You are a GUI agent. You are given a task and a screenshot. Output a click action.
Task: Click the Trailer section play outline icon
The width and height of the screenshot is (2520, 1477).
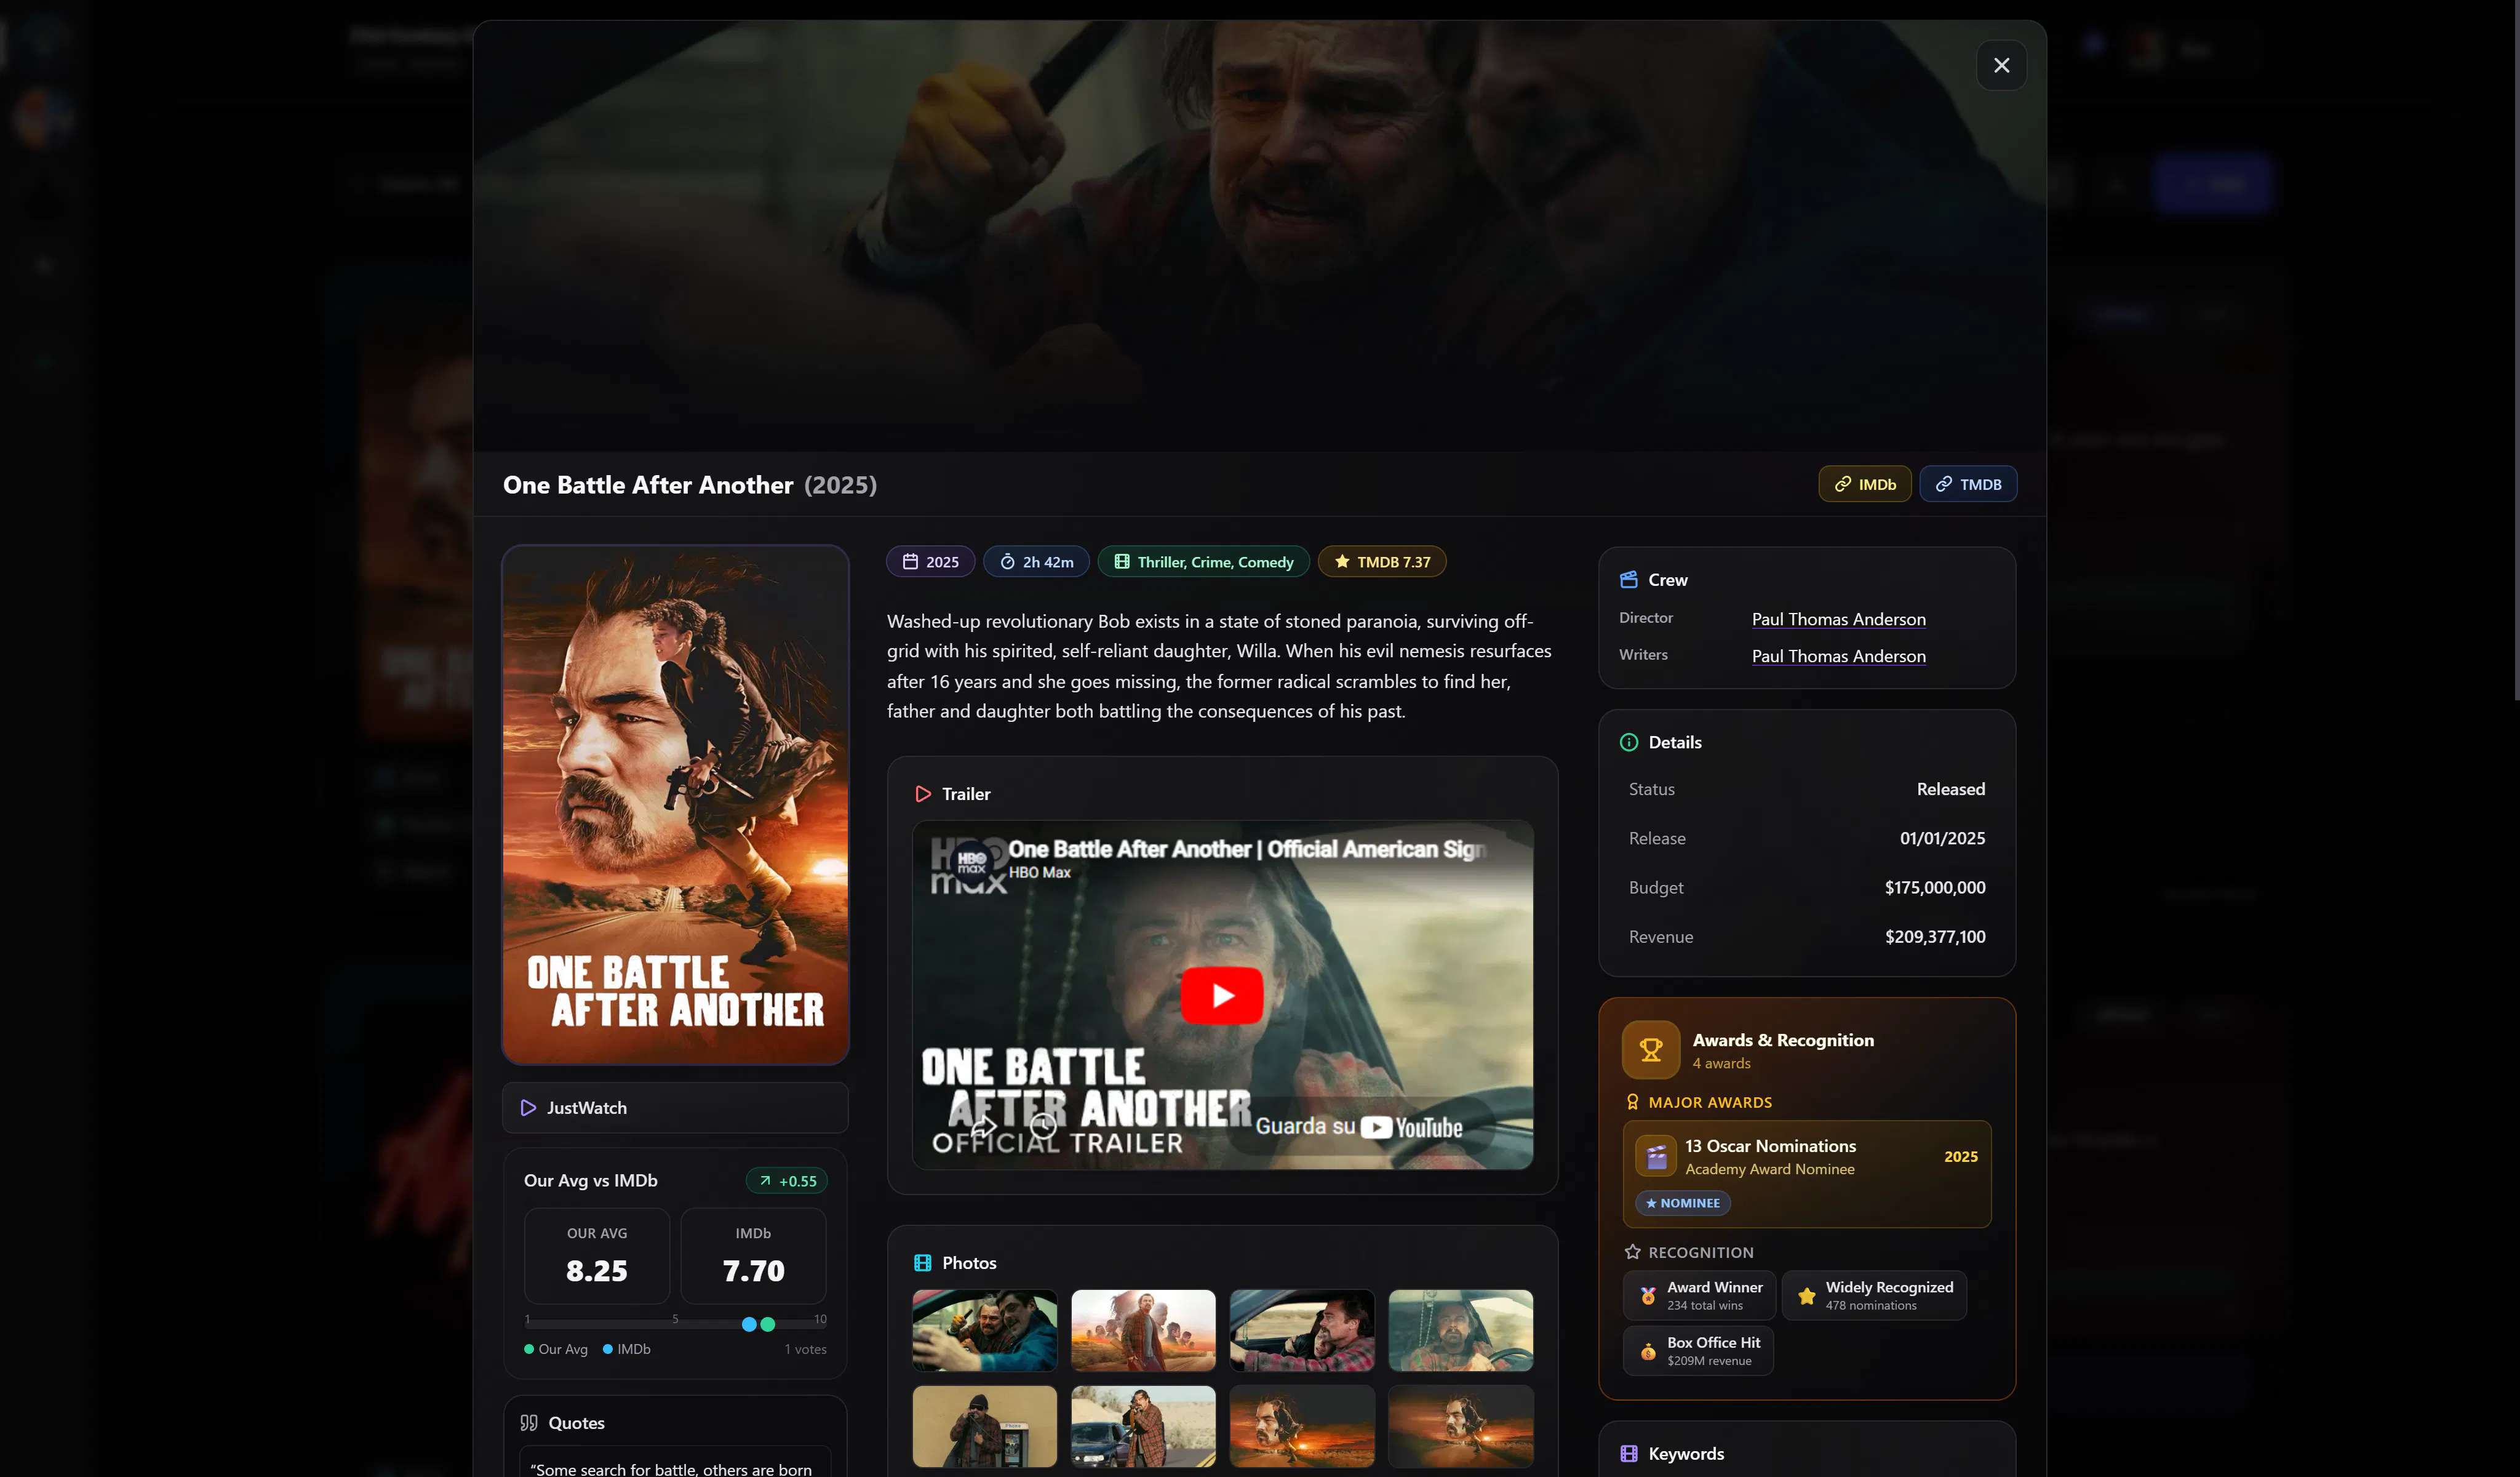coord(923,794)
